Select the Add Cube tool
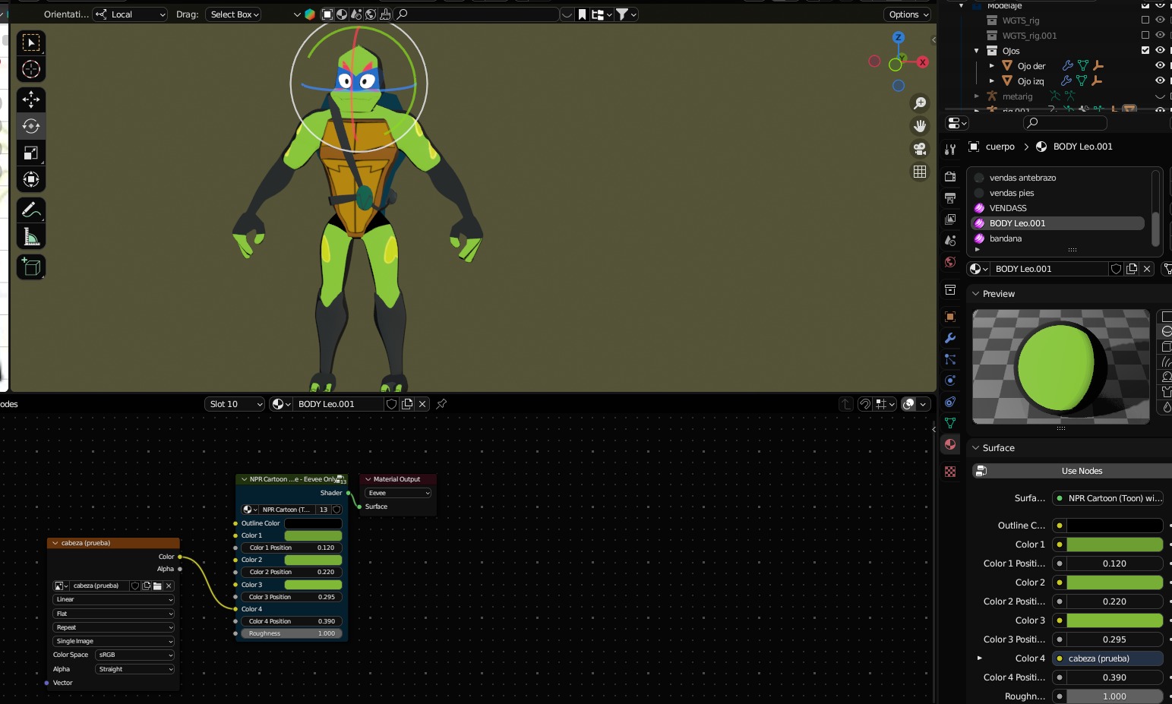Screen dimensions: 1172x704 tap(31, 267)
